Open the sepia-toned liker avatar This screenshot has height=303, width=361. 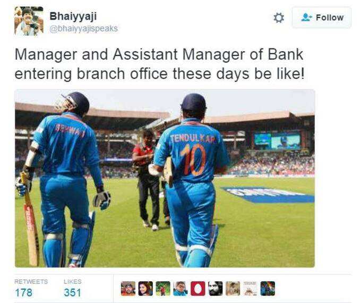coord(233,289)
